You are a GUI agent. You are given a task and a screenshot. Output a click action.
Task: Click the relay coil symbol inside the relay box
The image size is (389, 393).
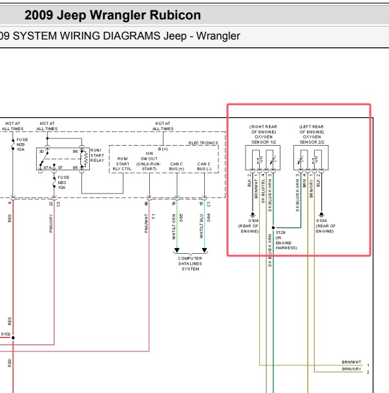pyautogui.click(x=85, y=159)
